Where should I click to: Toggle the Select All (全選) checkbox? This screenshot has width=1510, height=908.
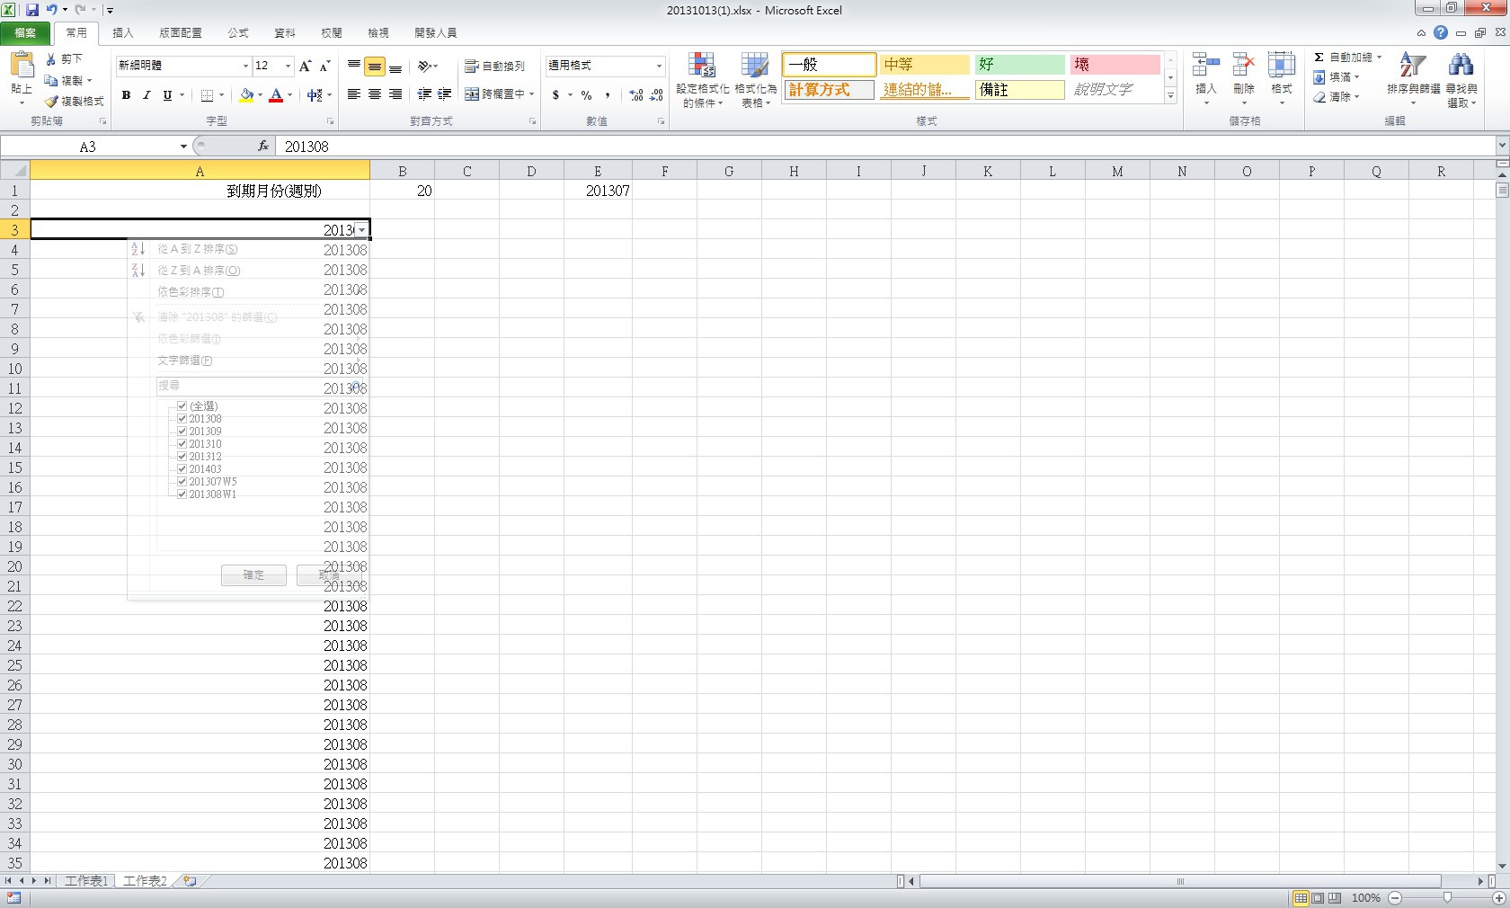coord(182,406)
